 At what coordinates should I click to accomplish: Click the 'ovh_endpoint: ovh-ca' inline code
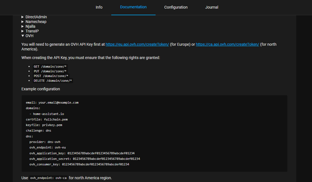pyautogui.click(x=48, y=178)
